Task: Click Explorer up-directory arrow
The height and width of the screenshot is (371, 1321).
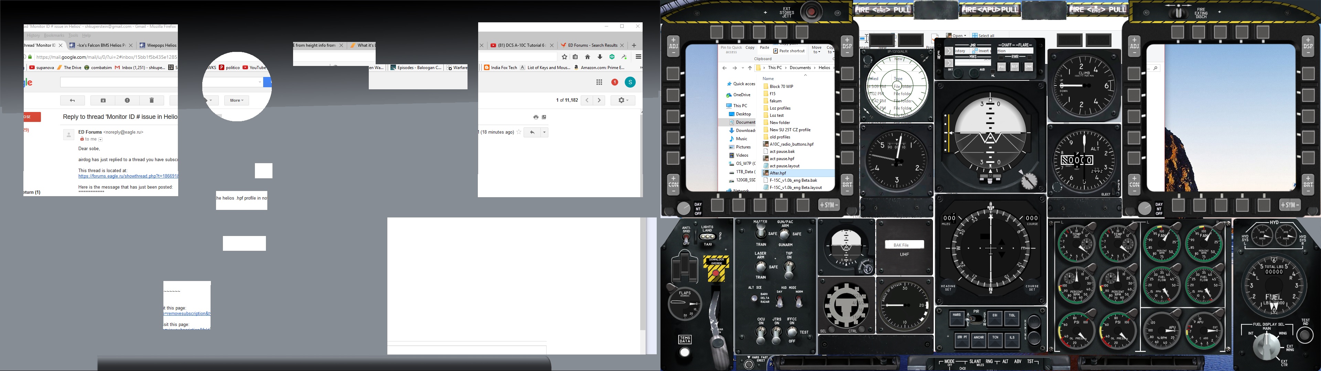Action: coord(750,68)
